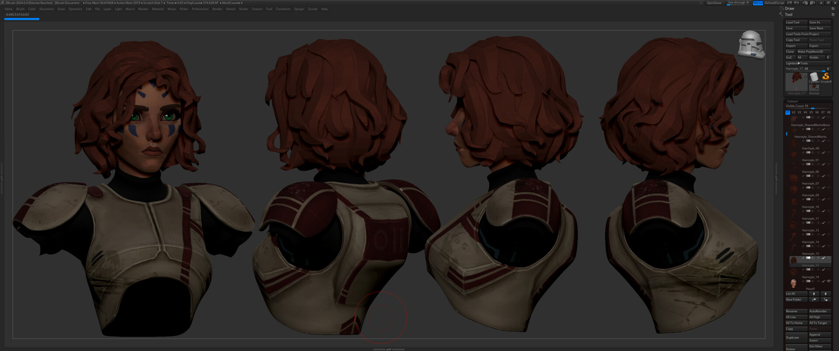Click the top-bar layout icon left of window controls
Image resolution: width=839 pixels, height=351 pixels.
[x=812, y=3]
